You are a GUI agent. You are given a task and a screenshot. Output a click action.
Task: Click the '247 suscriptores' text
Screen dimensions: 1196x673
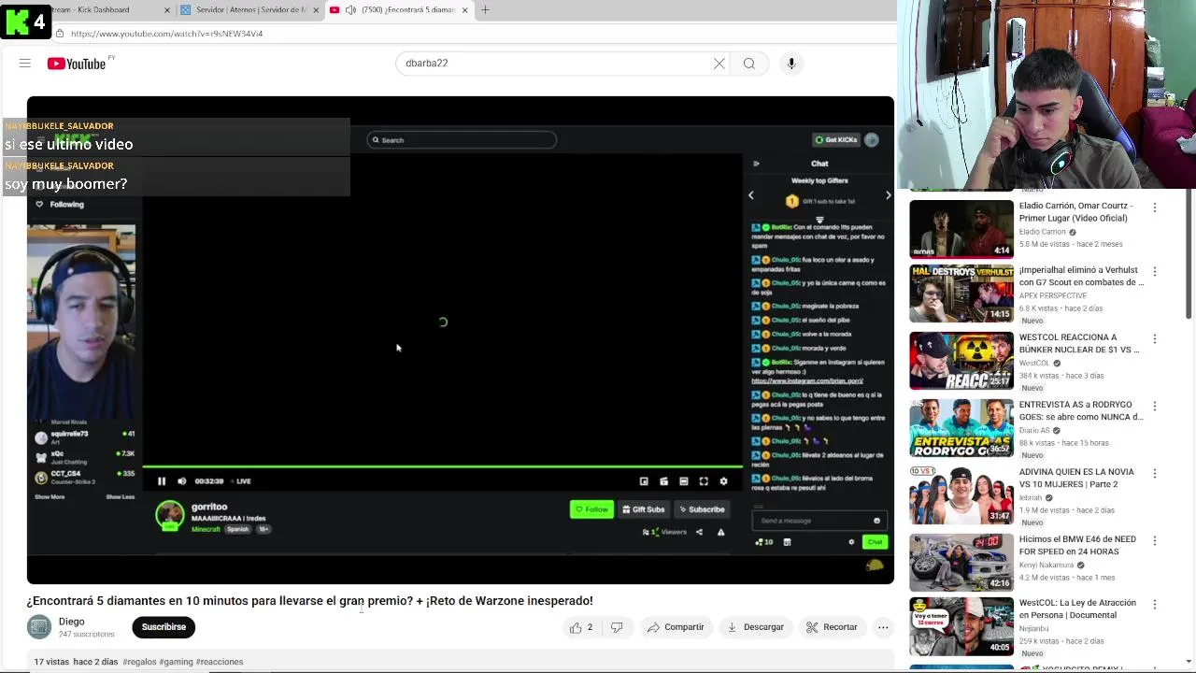click(86, 635)
